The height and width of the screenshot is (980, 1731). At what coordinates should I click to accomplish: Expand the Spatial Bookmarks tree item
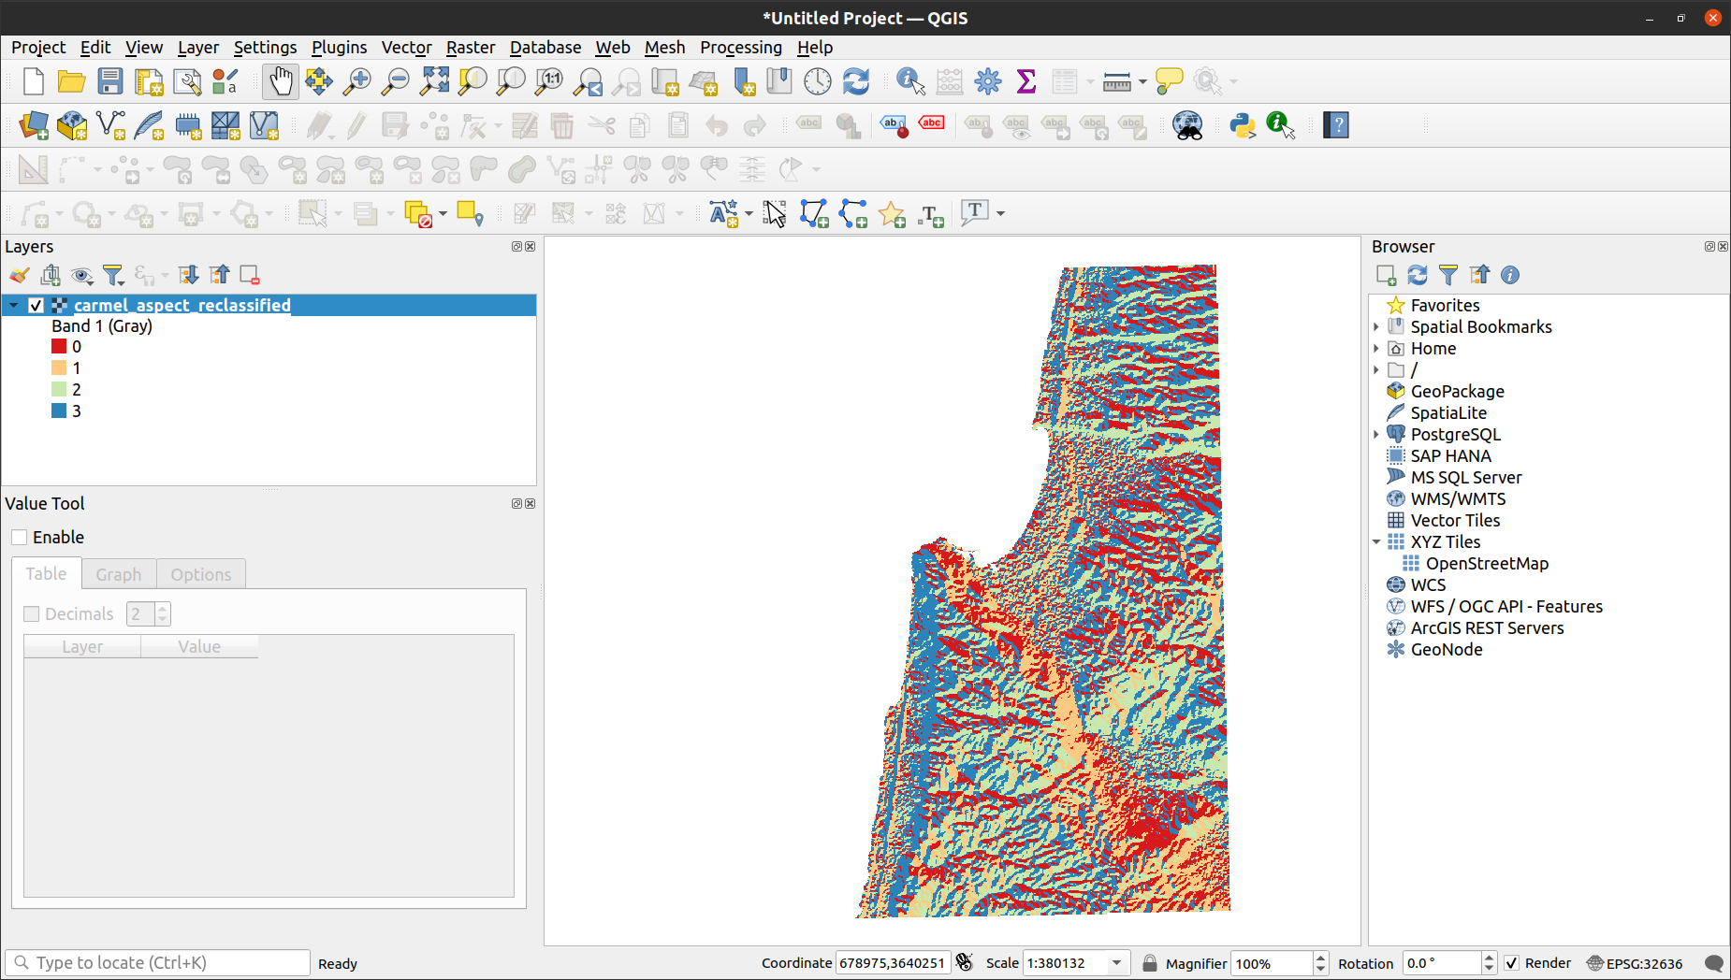click(1376, 327)
